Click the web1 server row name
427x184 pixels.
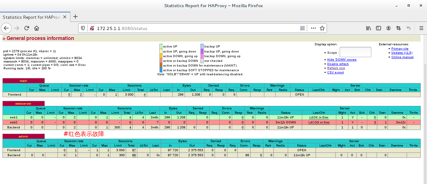click(14, 117)
